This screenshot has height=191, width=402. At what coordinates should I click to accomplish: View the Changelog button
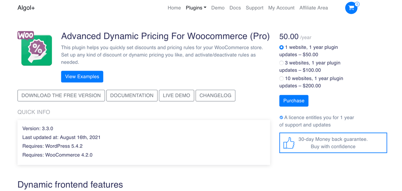point(215,95)
